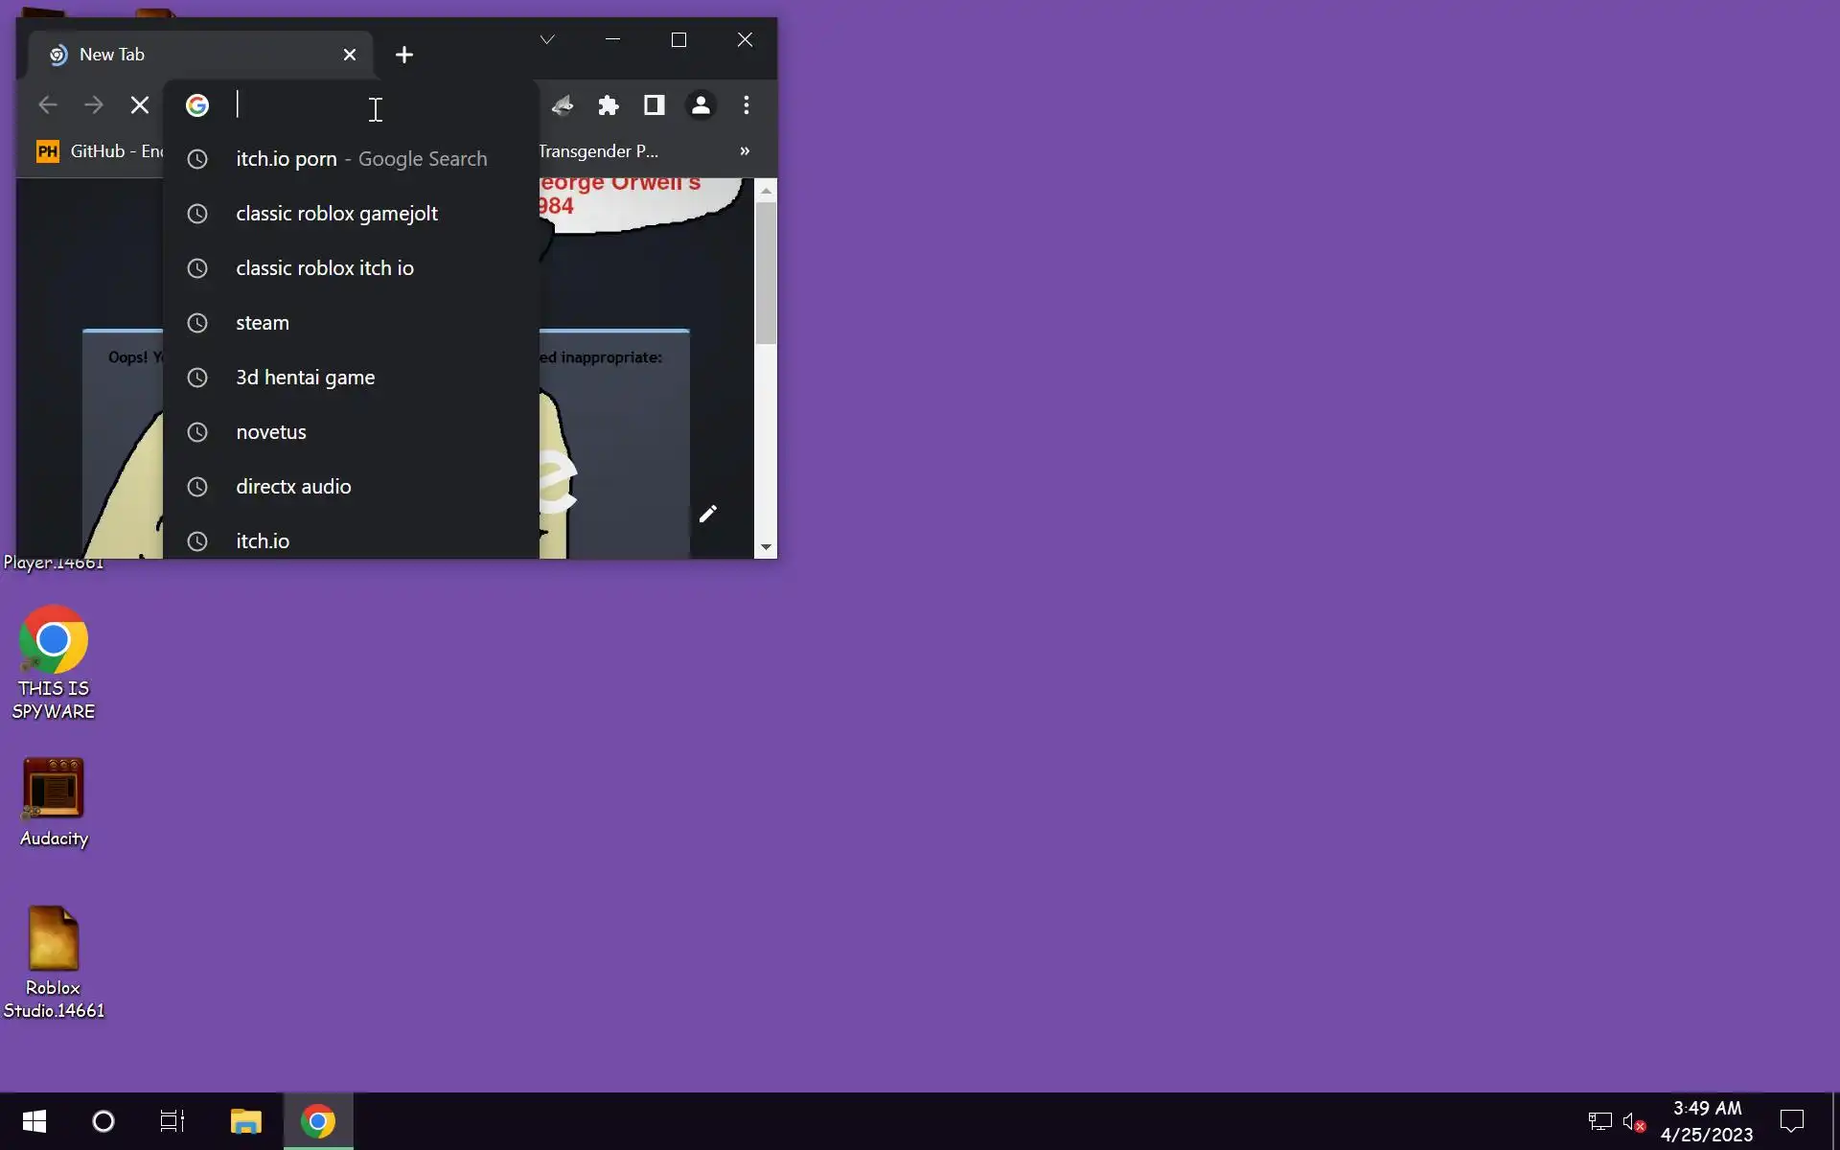Open GitHub bookmark in bookmarks bar
Image resolution: width=1840 pixels, height=1150 pixels.
coord(100,151)
